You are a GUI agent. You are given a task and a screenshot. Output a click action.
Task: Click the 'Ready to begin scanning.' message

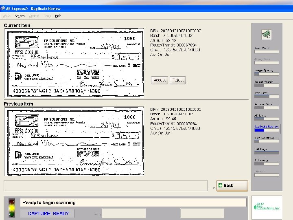(x=50, y=202)
